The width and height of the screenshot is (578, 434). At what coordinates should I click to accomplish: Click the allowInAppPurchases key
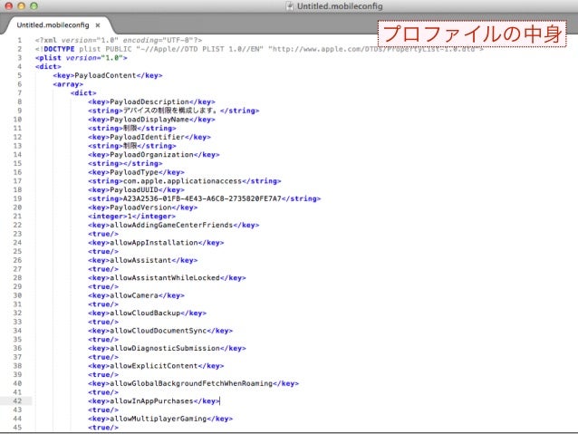coord(154,401)
